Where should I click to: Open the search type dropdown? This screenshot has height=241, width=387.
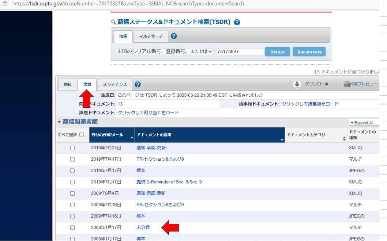click(x=164, y=52)
